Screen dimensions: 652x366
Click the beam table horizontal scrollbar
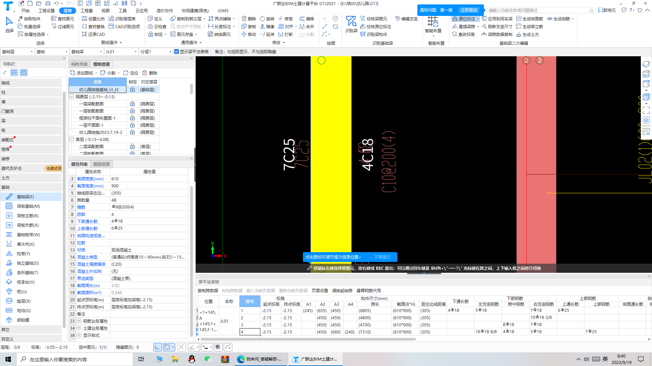pos(308,339)
